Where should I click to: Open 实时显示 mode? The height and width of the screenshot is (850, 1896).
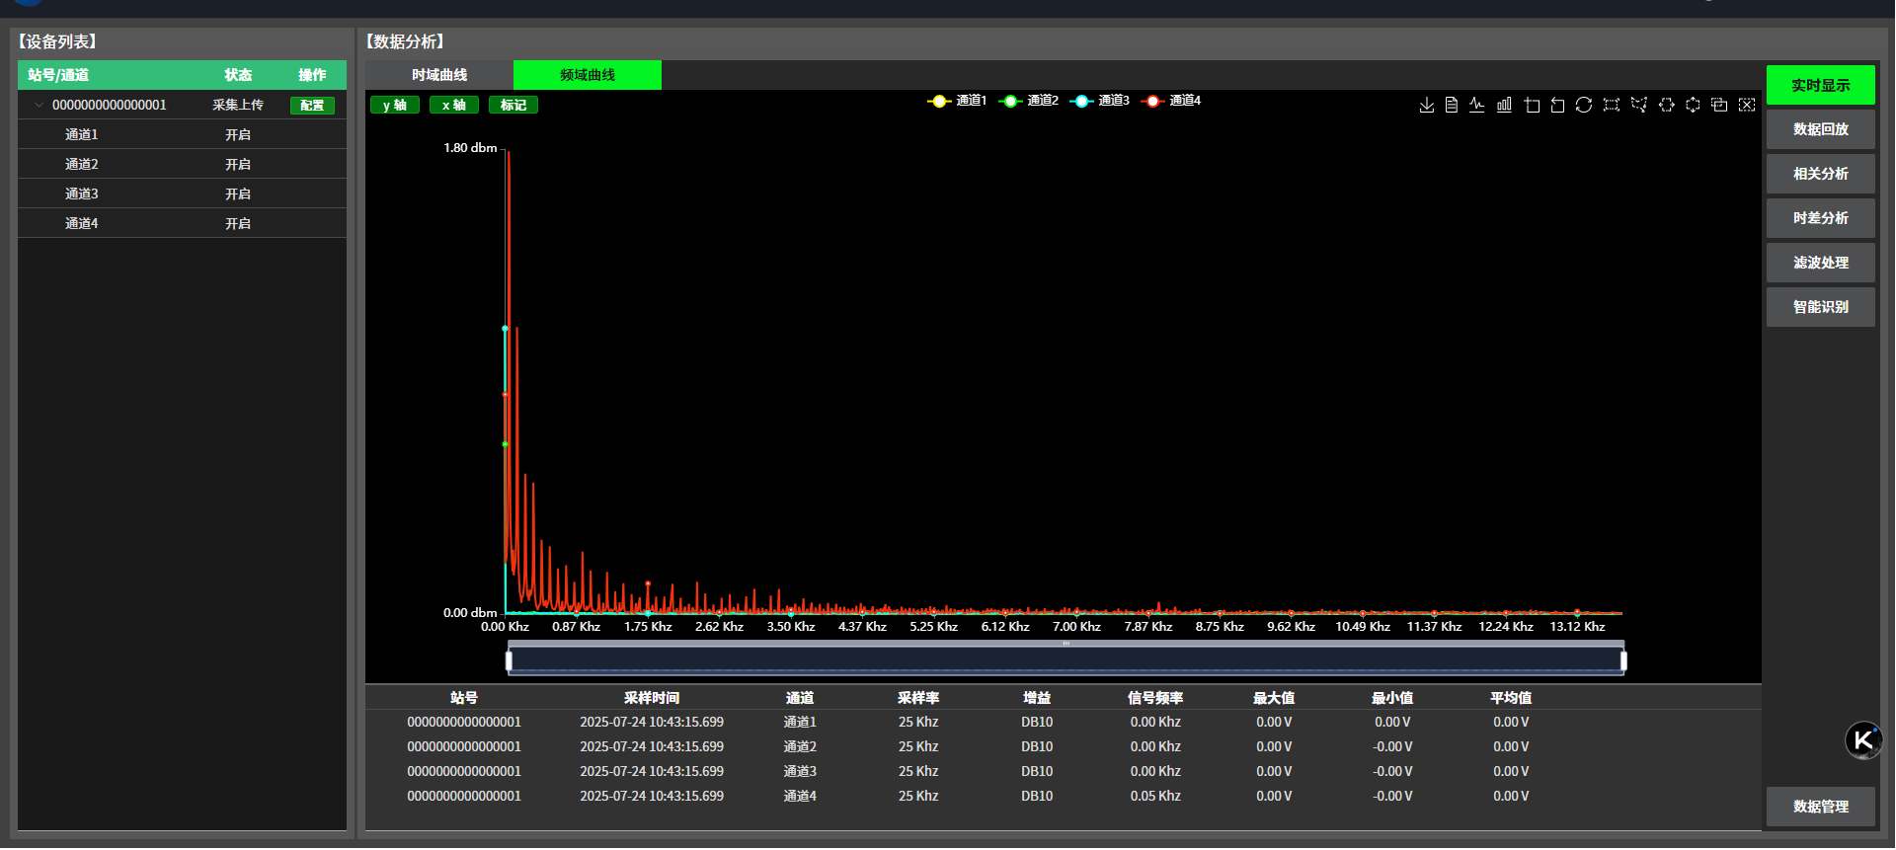(x=1821, y=85)
